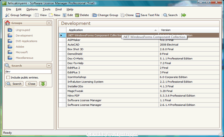
Task: Click the search text field containing dev
Action: (28, 71)
